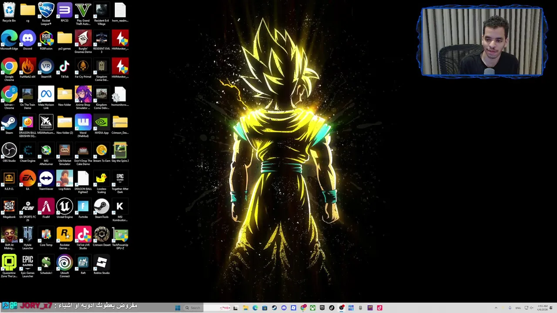Select New folder (2) on desktop
Viewport: 557px width, 313px height.
click(x=64, y=125)
